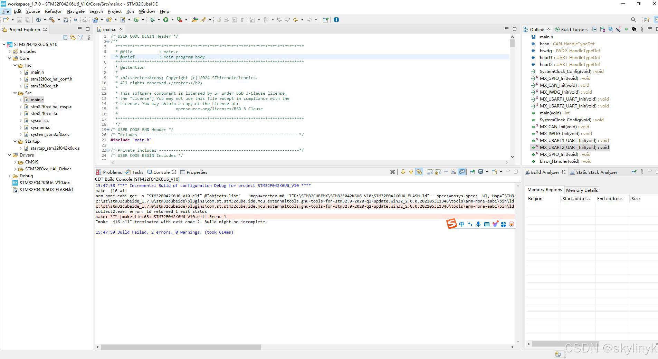
Task: Click Collapse All in Project Explorer
Action: (65, 37)
